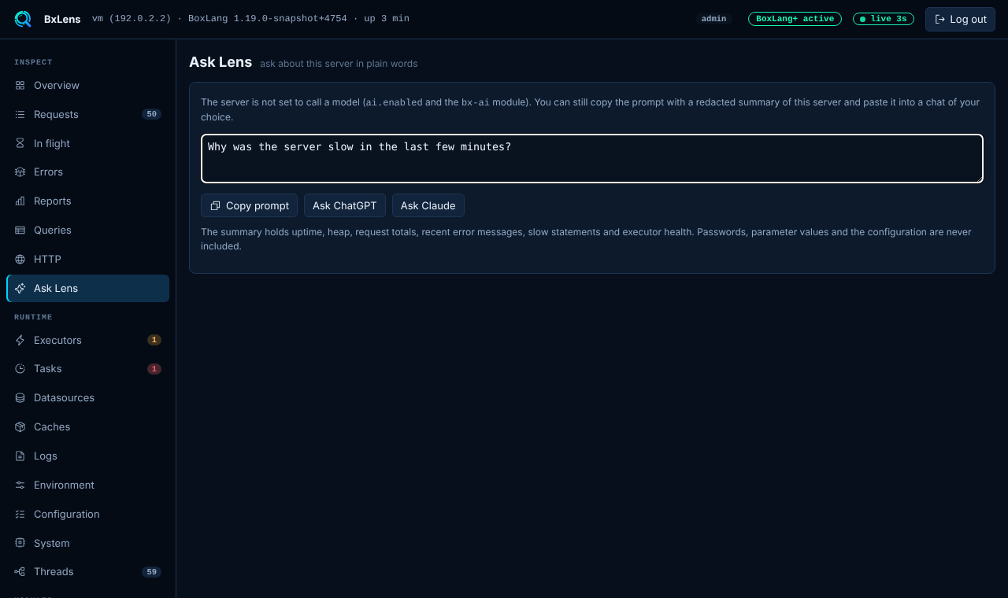Click the 'Ask Lens' page heading
1008x598 pixels.
point(220,62)
